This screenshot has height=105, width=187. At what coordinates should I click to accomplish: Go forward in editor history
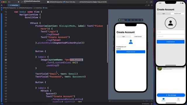[6, 5]
